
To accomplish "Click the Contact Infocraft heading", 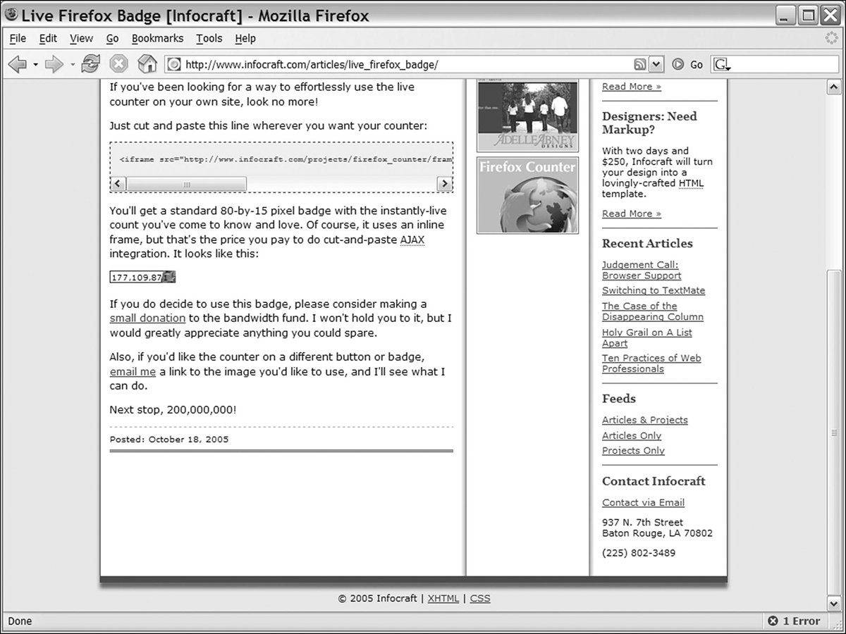I will pyautogui.click(x=654, y=481).
